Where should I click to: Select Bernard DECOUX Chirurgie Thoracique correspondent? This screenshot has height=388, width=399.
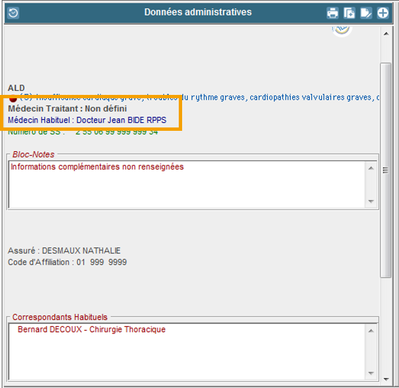[x=91, y=330]
